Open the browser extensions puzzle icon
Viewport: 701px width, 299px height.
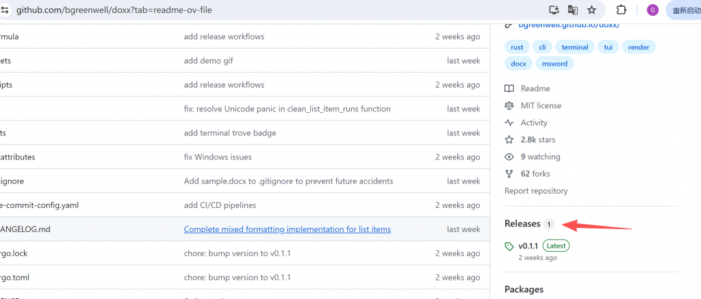pos(622,10)
